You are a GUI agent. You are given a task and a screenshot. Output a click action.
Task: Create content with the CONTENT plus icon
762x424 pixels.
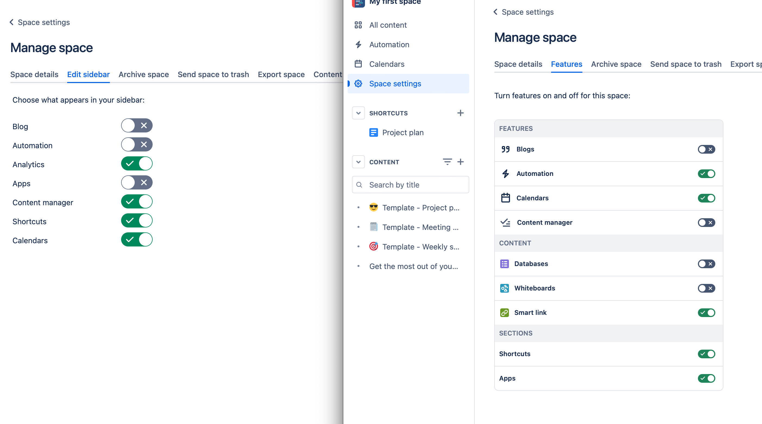coord(460,162)
